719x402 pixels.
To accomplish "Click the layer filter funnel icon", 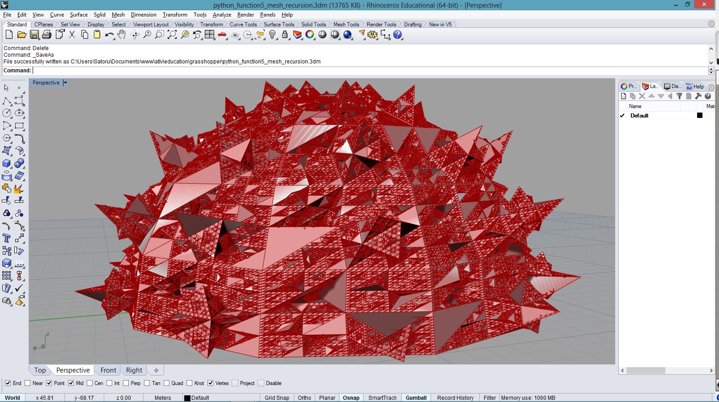I will click(x=679, y=96).
